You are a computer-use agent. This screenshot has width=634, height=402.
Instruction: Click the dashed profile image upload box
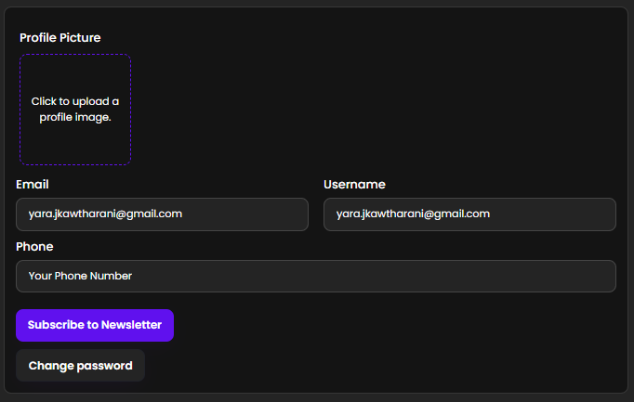pyautogui.click(x=75, y=110)
